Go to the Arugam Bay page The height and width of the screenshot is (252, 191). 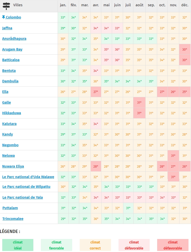(x=12, y=49)
